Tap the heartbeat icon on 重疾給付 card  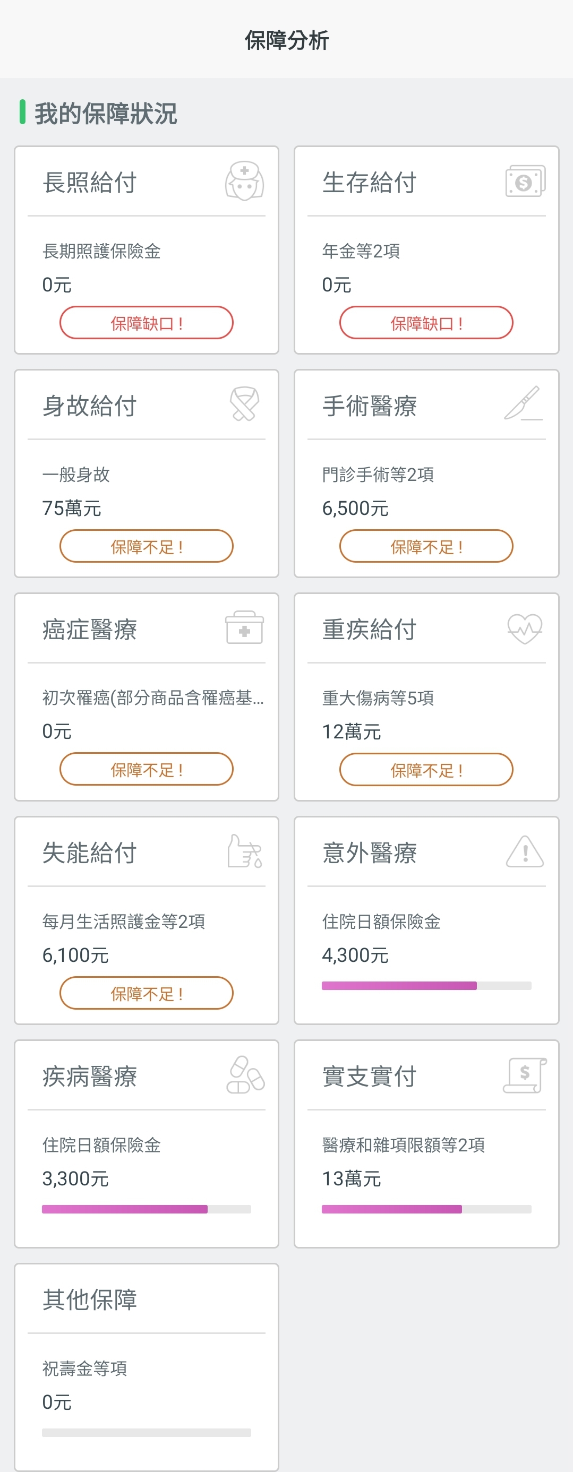pos(525,628)
